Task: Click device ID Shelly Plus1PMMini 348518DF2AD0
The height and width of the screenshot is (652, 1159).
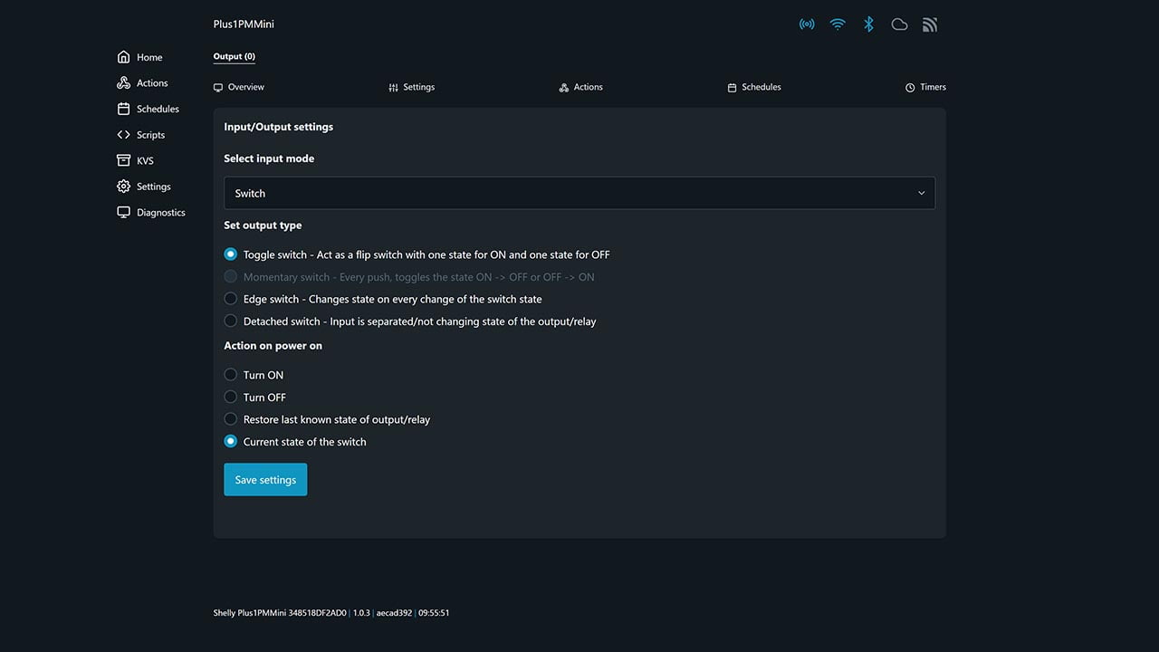Action: (x=280, y=613)
